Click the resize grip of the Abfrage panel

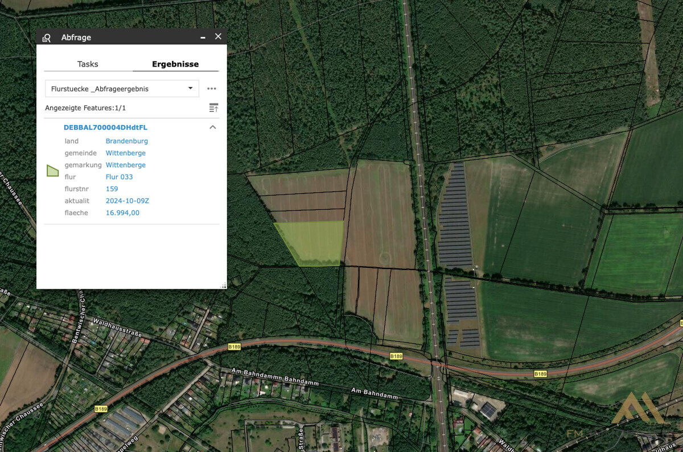(223, 285)
